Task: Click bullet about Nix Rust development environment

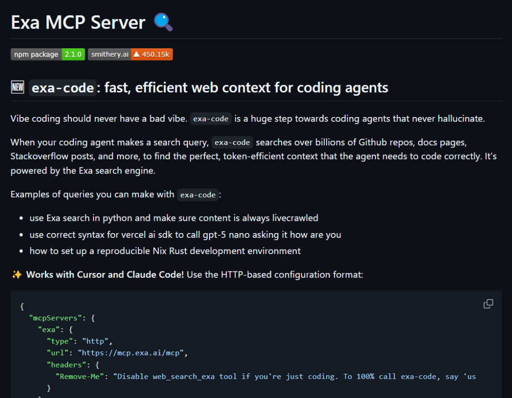Action: click(165, 251)
